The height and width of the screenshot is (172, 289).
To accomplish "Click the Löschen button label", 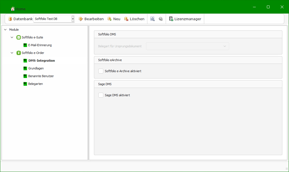I will point(137,19).
